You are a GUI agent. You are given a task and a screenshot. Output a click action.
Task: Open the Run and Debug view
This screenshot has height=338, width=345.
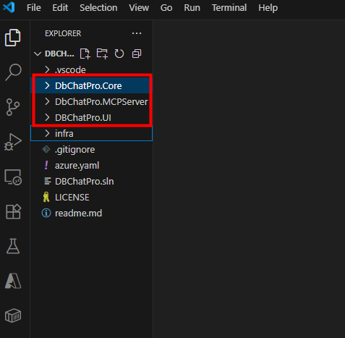[x=13, y=142]
